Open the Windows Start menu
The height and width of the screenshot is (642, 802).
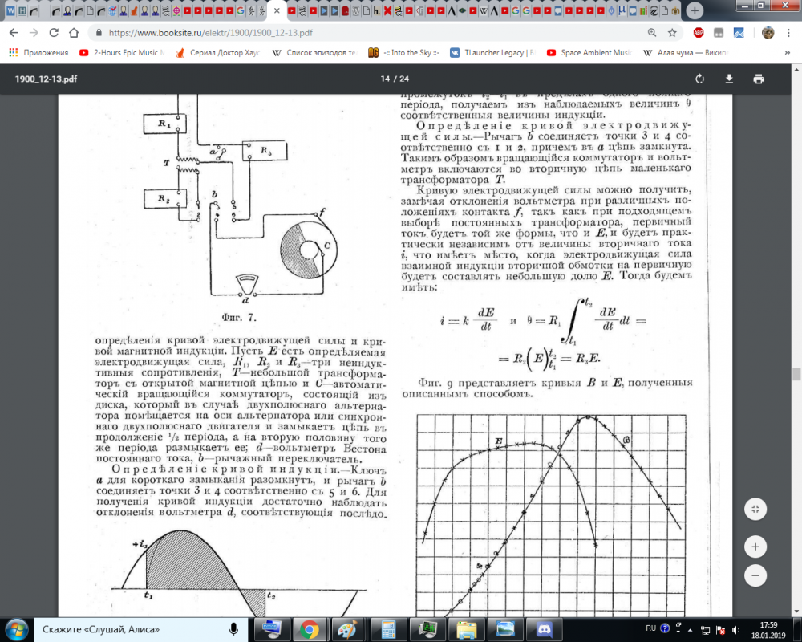[17, 628]
